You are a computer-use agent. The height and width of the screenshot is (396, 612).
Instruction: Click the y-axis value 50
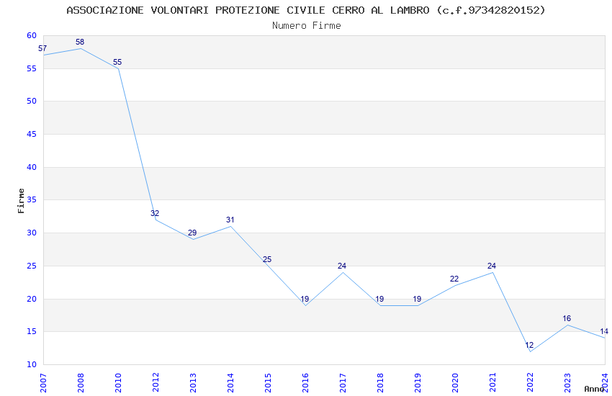pyautogui.click(x=32, y=101)
